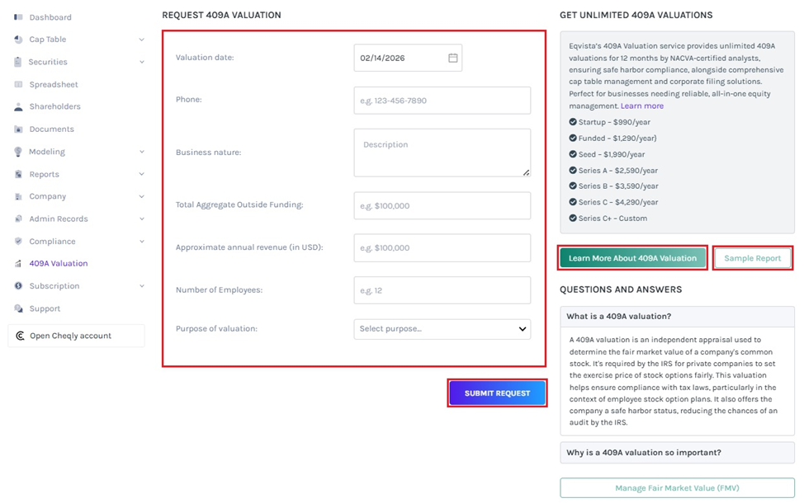Click the Support sidebar icon

pos(18,308)
